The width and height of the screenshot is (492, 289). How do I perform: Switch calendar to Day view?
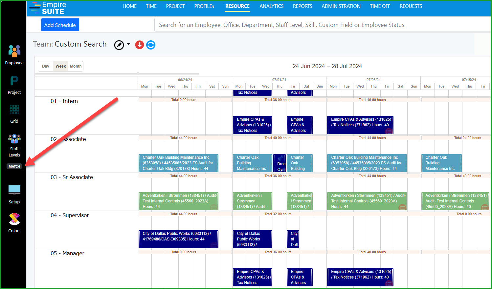coord(46,66)
